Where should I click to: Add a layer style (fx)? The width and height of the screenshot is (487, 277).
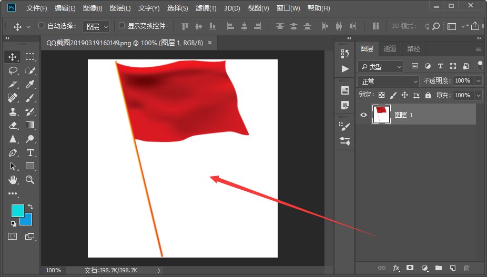coord(397,268)
